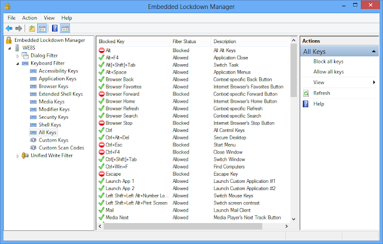Select Extended Shell Keys in tree
The width and height of the screenshot is (383, 244).
tap(60, 94)
